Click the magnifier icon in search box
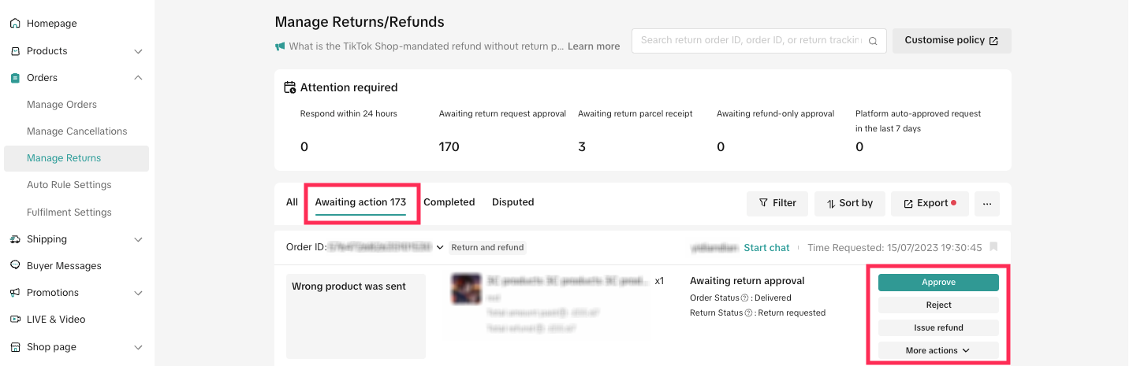This screenshot has height=366, width=1133. tap(873, 41)
